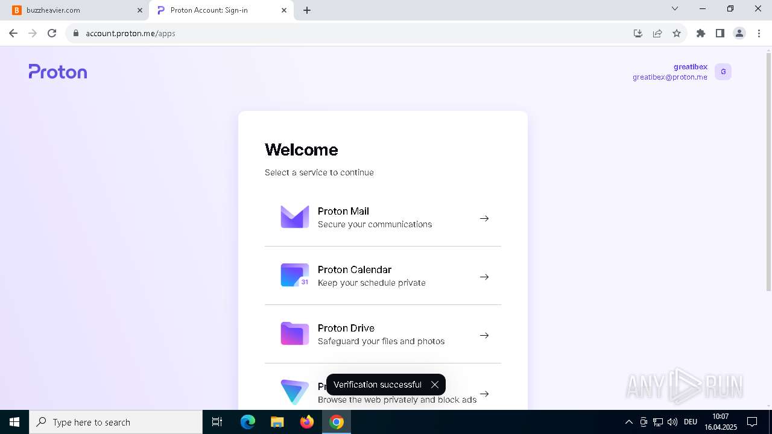Click the arrow in the Proton VPN row
The image size is (772, 434).
point(484,394)
